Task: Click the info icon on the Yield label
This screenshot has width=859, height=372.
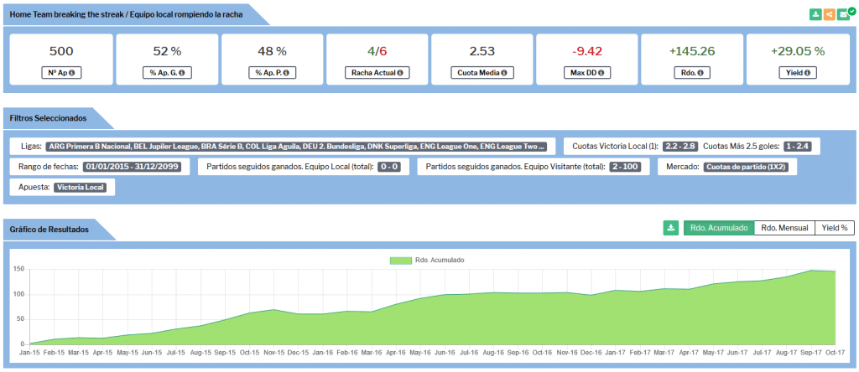Action: coord(808,73)
